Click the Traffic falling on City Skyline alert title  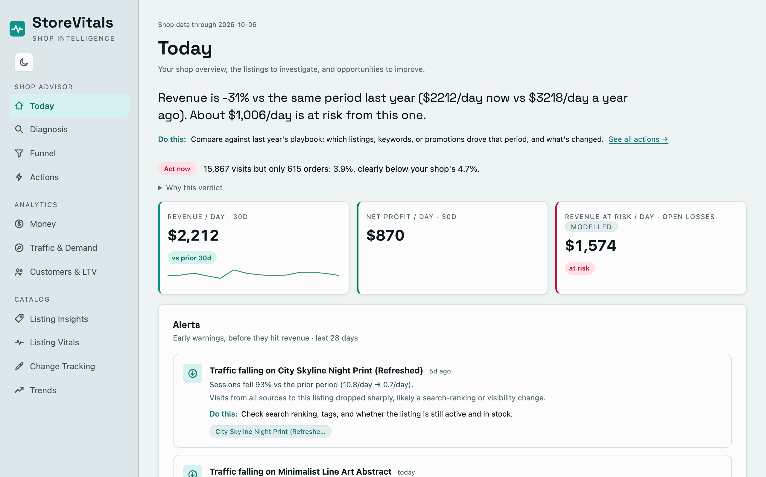(x=316, y=370)
